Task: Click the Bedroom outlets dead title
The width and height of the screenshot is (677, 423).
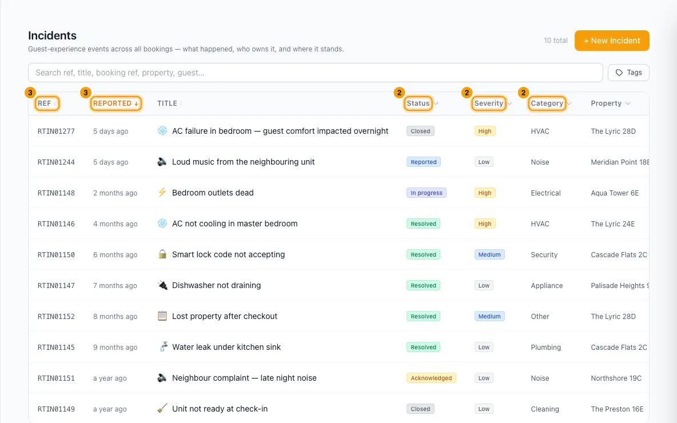Action: pyautogui.click(x=213, y=193)
